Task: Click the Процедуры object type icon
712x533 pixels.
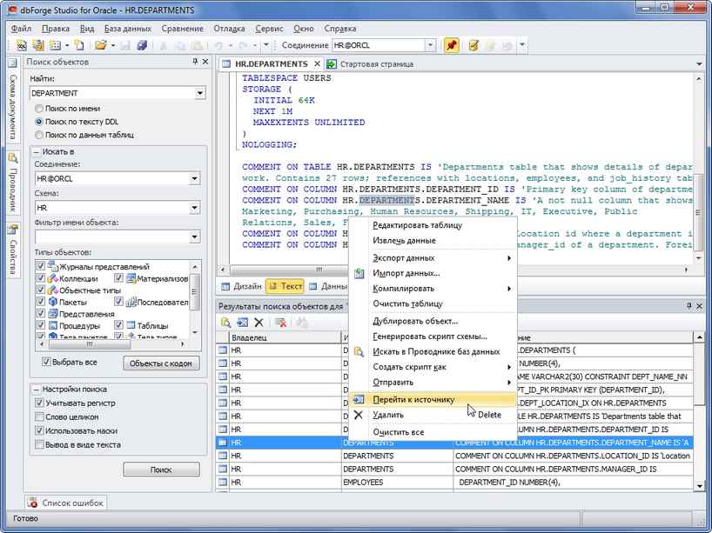Action: point(53,325)
